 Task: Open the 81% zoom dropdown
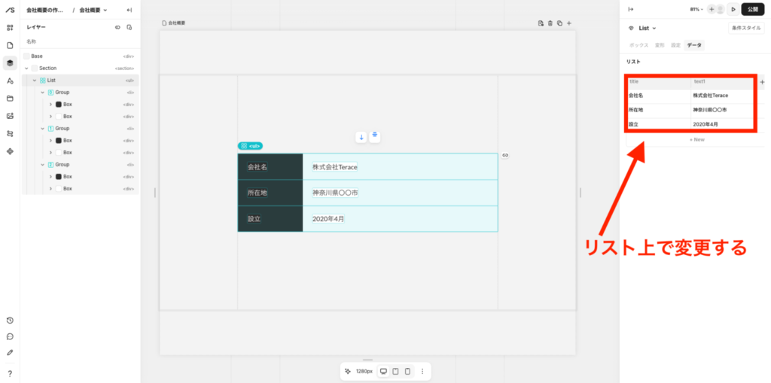click(696, 9)
